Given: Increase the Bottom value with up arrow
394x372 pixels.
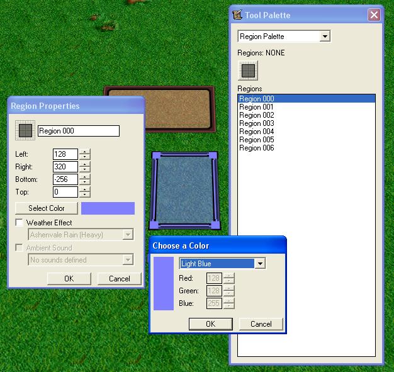Looking at the screenshot, I should pyautogui.click(x=85, y=176).
